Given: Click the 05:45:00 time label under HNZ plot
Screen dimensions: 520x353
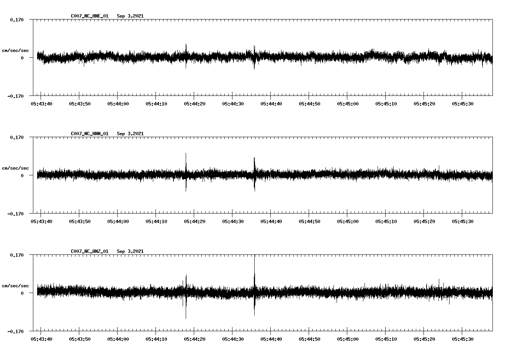Looking at the screenshot, I should [x=348, y=339].
